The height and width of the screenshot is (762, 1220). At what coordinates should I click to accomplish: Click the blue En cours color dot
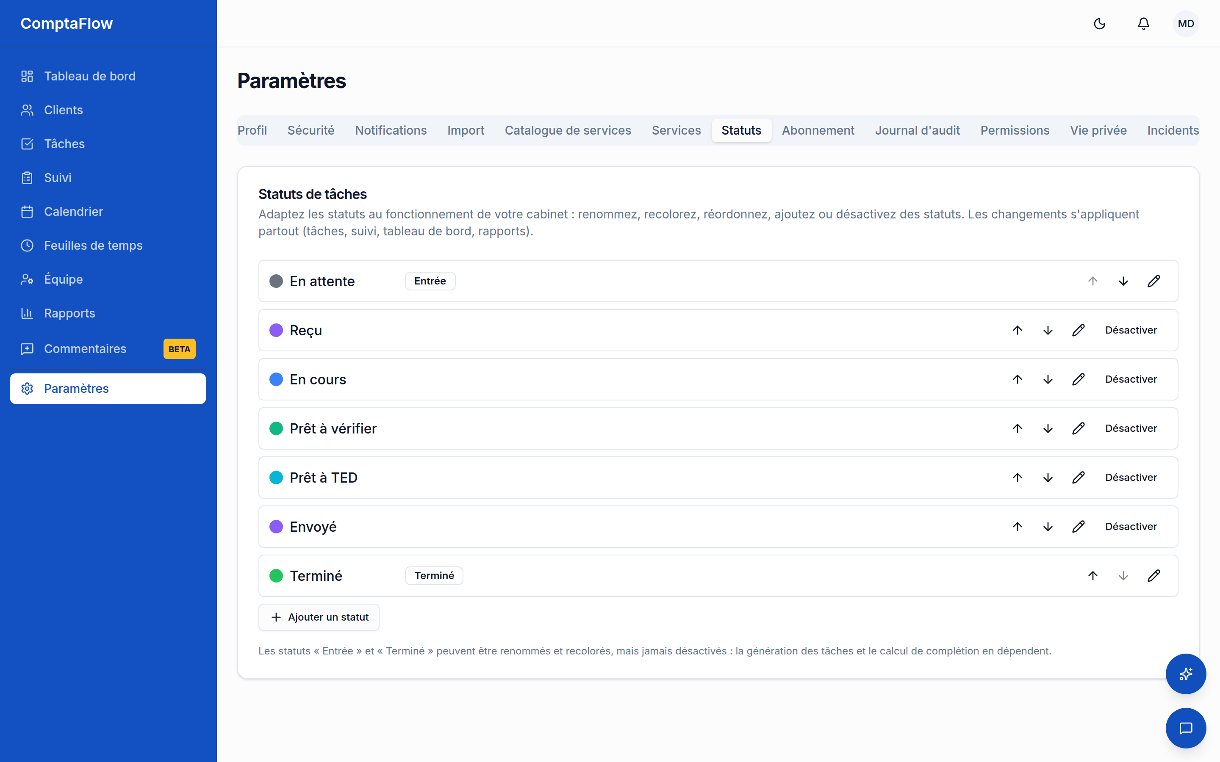[276, 379]
